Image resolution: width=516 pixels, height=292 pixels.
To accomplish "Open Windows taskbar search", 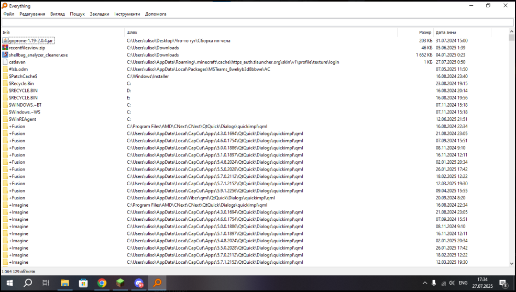I will (28, 283).
